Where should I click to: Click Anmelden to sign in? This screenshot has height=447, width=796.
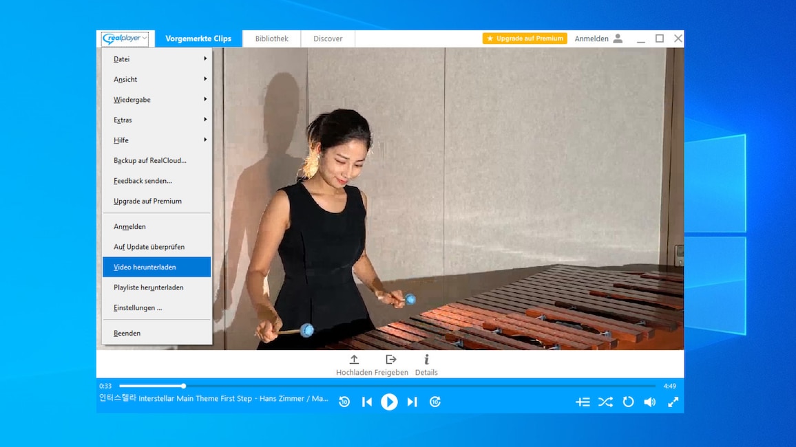[x=590, y=39]
